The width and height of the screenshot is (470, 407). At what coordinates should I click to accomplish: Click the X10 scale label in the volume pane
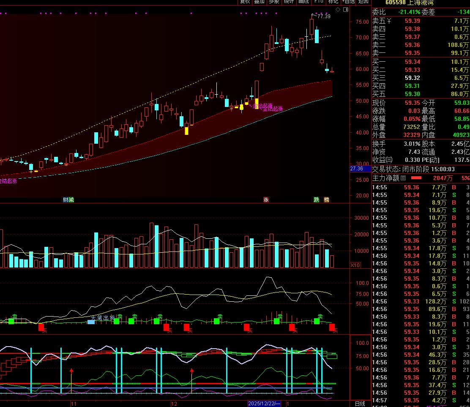(355, 265)
